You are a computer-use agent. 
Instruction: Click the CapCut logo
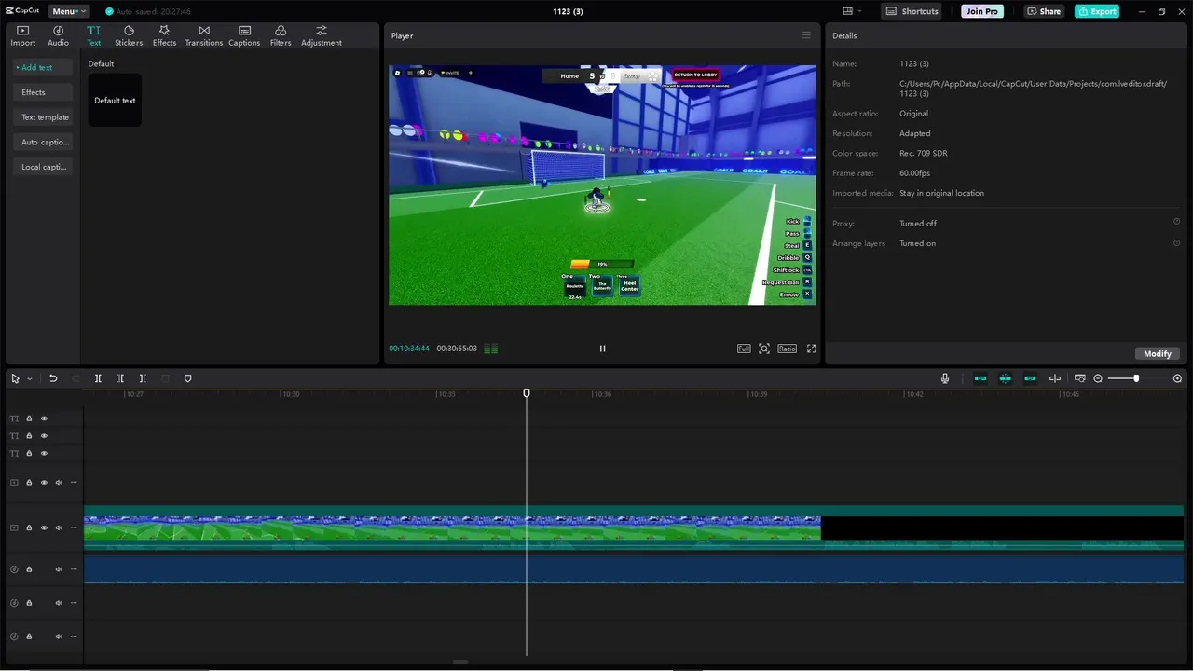coord(22,11)
